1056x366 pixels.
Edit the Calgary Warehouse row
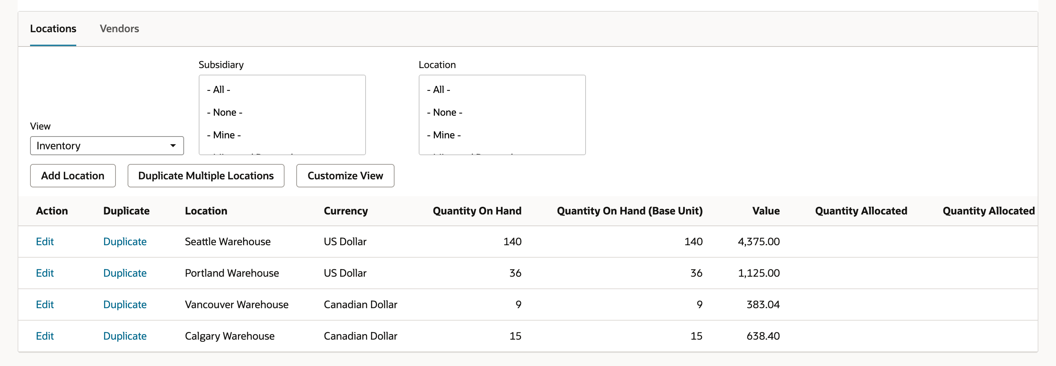pyautogui.click(x=45, y=336)
